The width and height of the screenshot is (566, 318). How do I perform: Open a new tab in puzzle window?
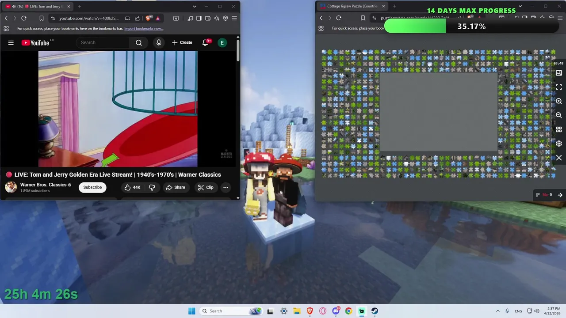tap(394, 6)
